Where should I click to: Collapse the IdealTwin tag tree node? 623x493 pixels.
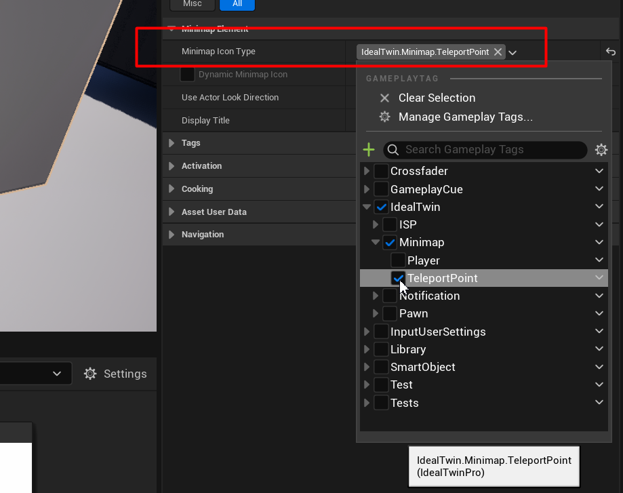tap(367, 207)
